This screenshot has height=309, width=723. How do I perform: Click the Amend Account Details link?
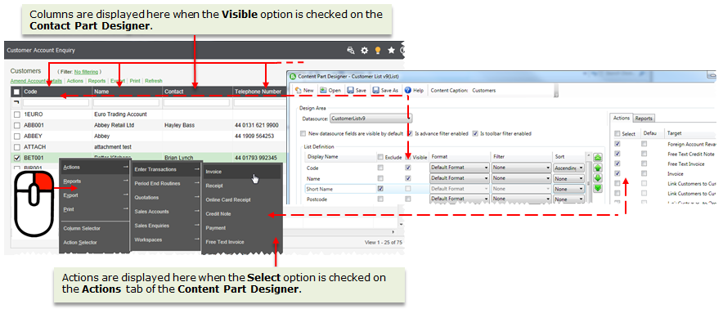36,81
